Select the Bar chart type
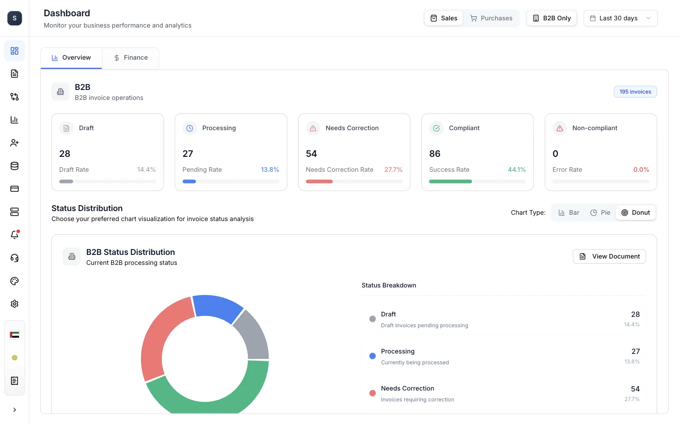The image size is (680, 424). point(569,212)
